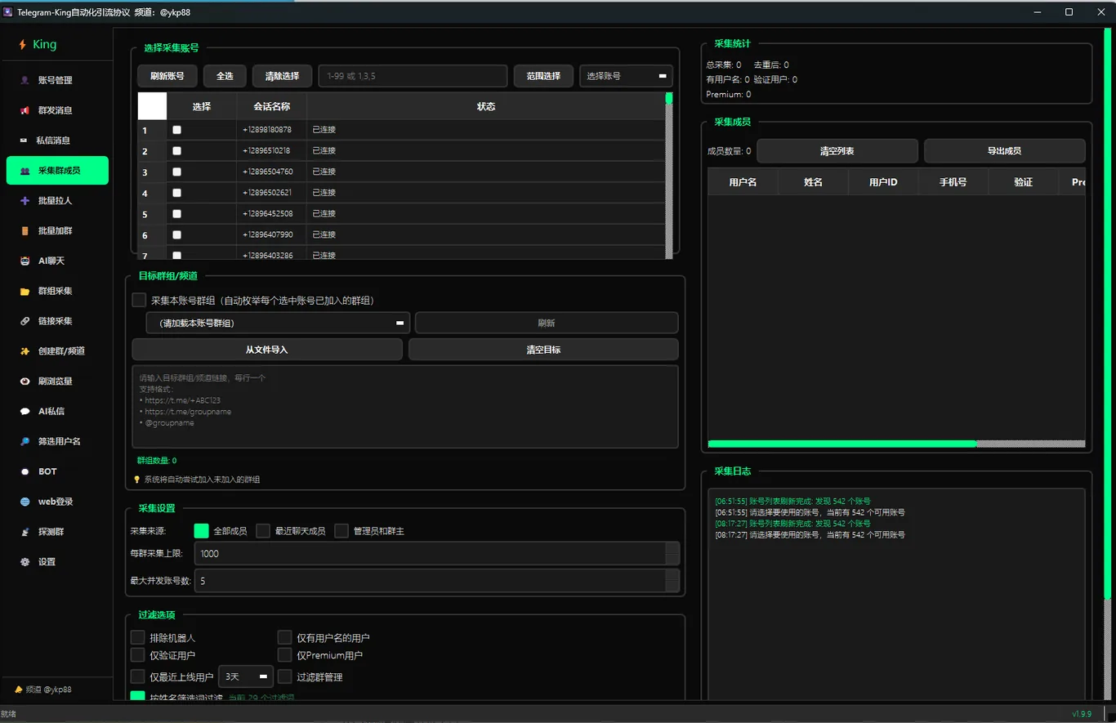The image size is (1116, 723).
Task: Click the BOT circle icon
Action: click(x=25, y=471)
